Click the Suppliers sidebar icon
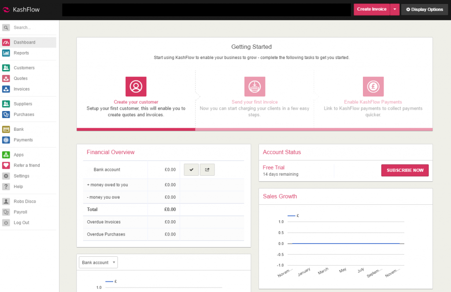Viewport: 451px width, 292px height. (x=6, y=103)
